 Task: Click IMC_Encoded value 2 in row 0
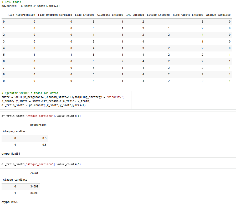[x=143, y=22]
